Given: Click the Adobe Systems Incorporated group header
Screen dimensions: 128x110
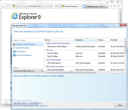Looking at the screenshot, I should click(x=58, y=43).
